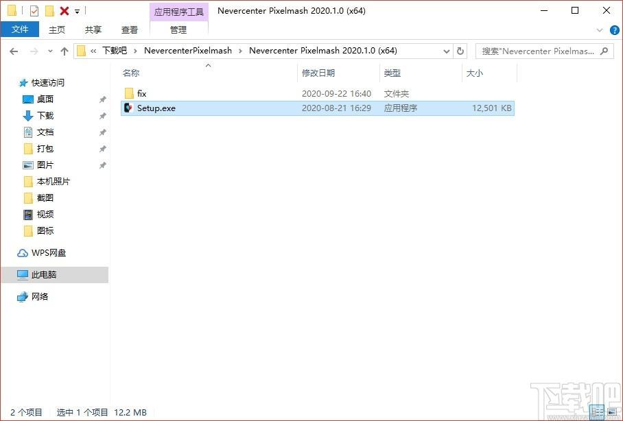Sort by the 类型 column header
Viewport: 623px width, 421px height.
pyautogui.click(x=392, y=73)
